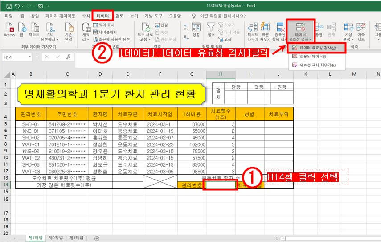
Task: Open Recent Sources (최근에 사용한 원본)
Action: point(111,39)
